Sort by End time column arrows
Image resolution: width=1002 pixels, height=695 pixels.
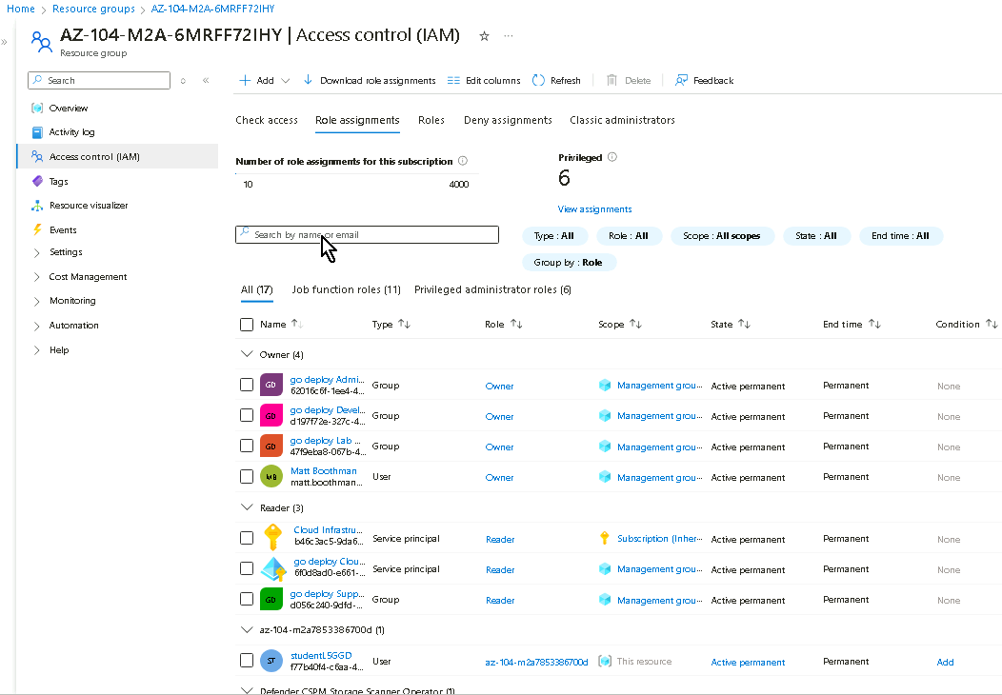tap(874, 324)
